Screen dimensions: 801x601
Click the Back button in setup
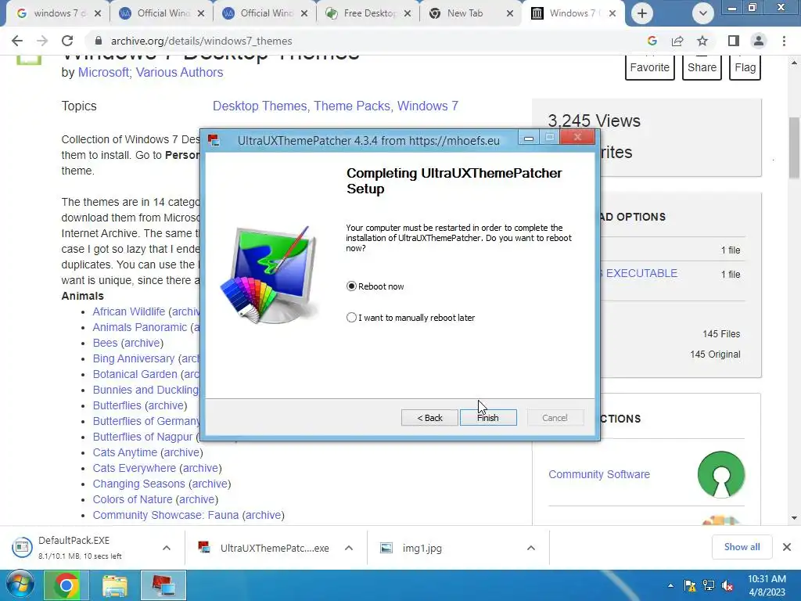429,418
